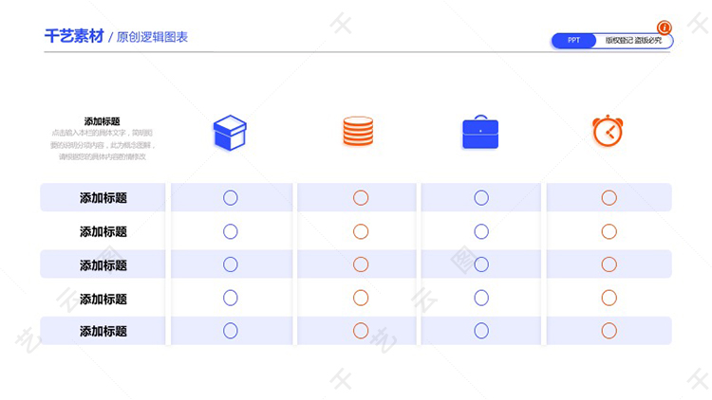This screenshot has height=400, width=712.
Task: Select third-row circle under the coin stack
Action: (361, 264)
